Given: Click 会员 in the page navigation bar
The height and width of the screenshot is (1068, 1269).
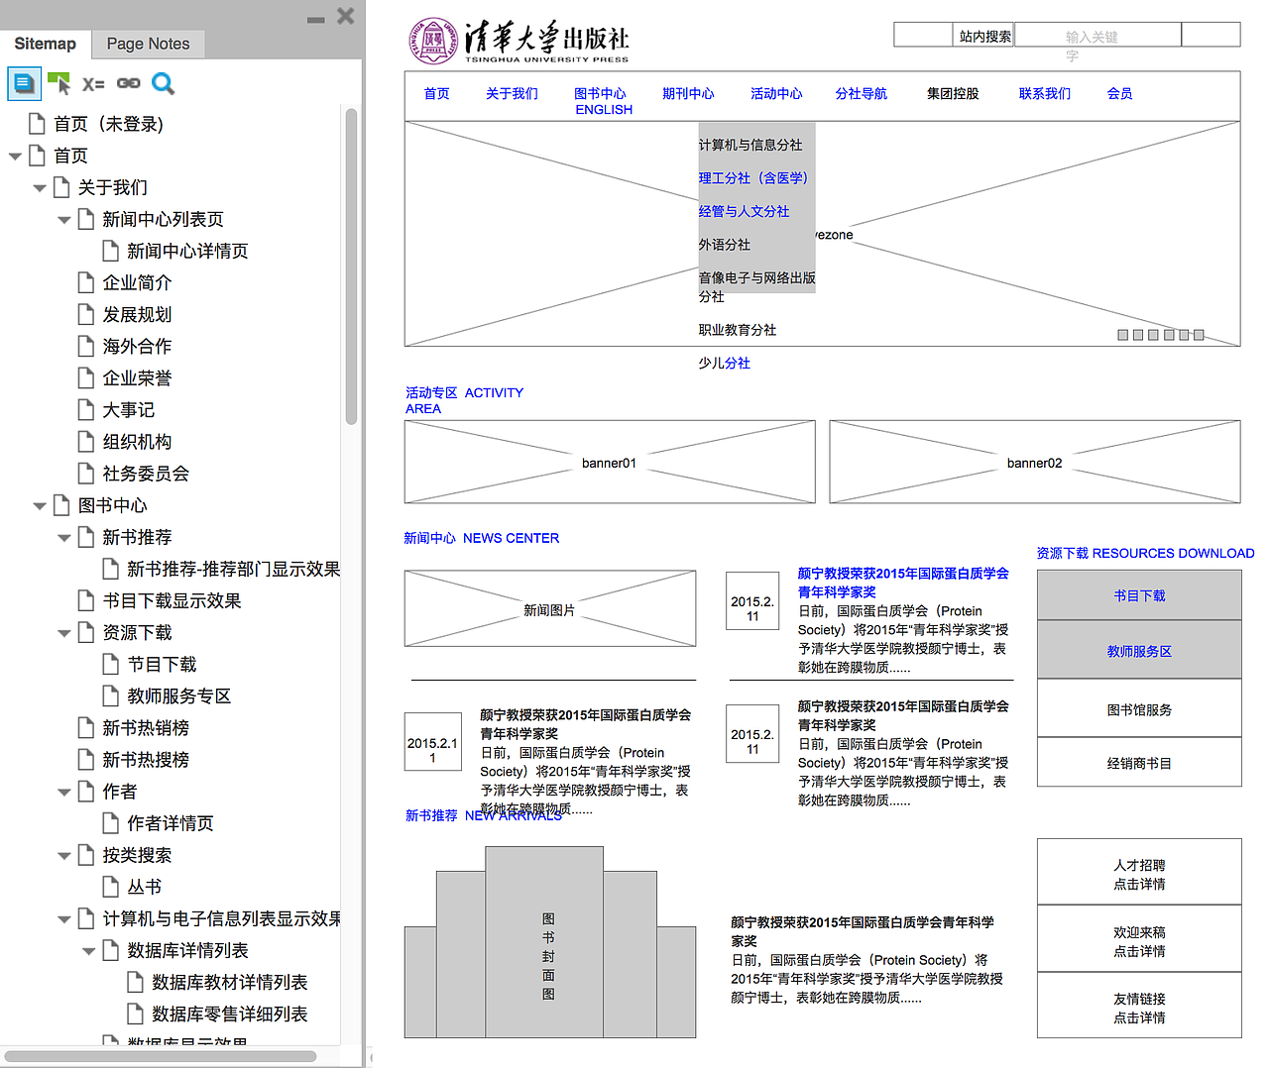Looking at the screenshot, I should coord(1119,94).
